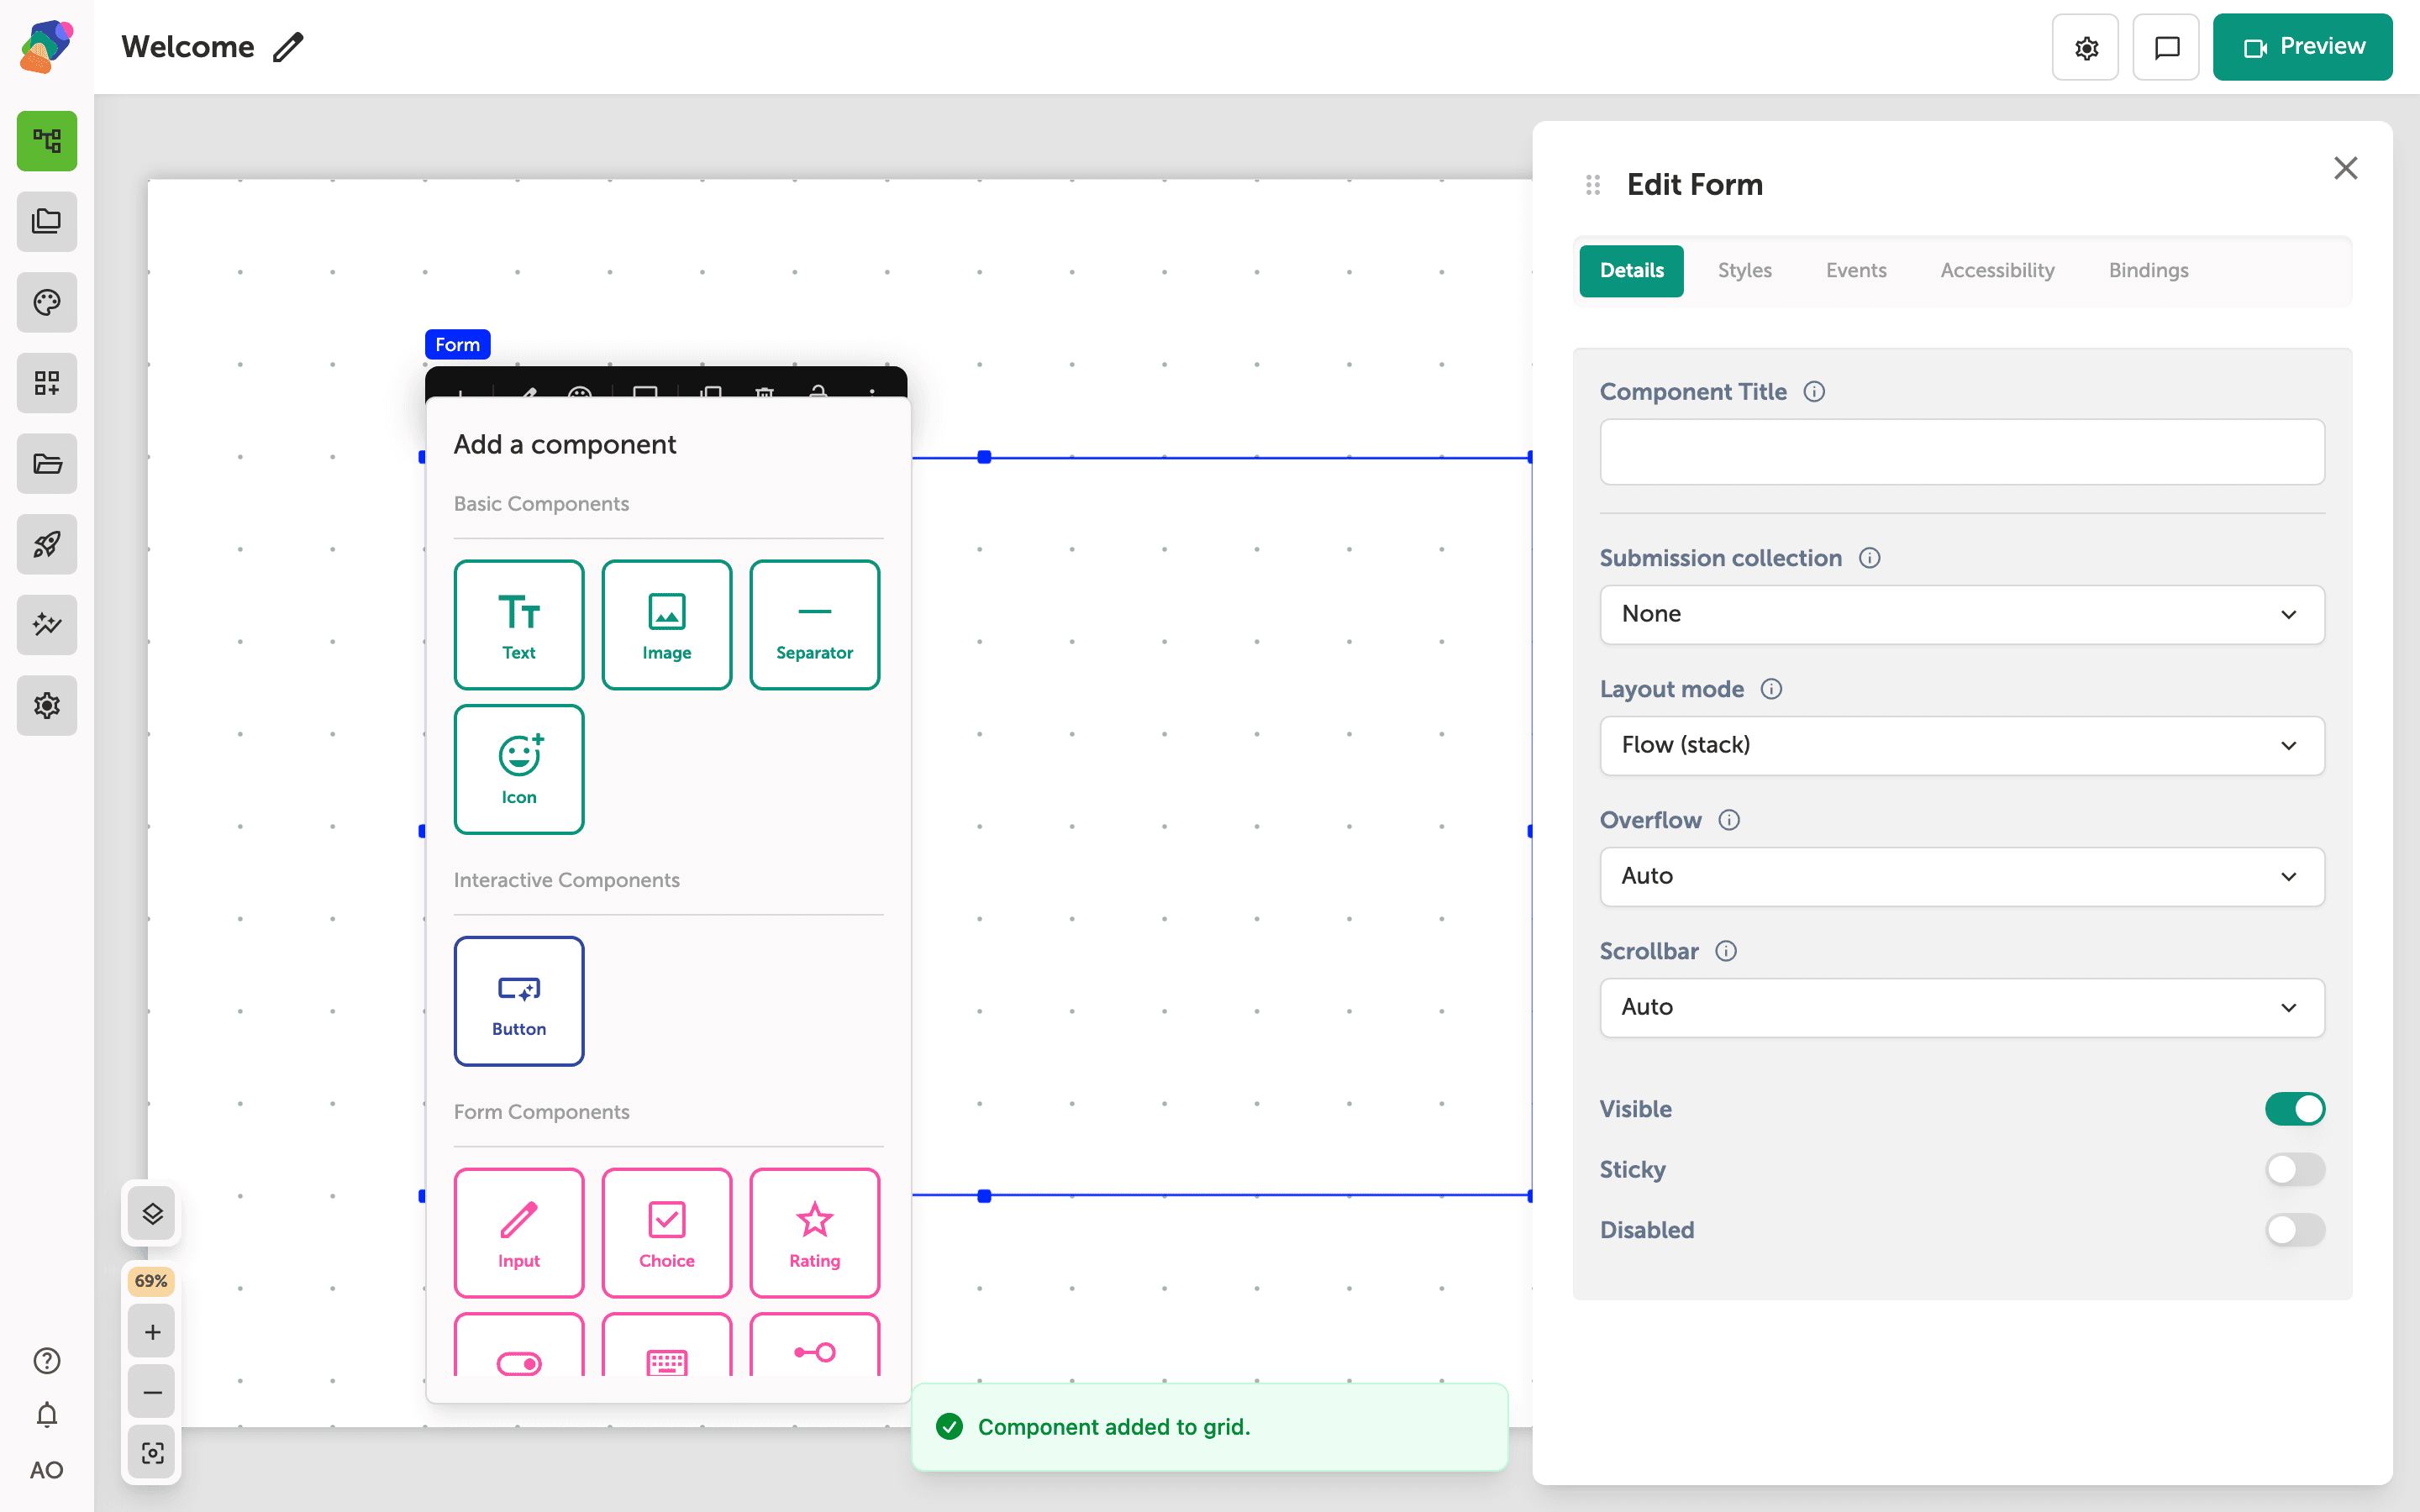Open the Accessibility tab
The image size is (2420, 1512).
point(1997,270)
